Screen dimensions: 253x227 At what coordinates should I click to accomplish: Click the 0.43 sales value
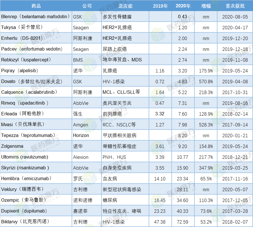[x=183, y=16]
